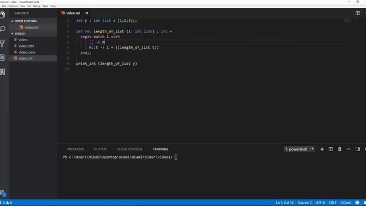The image size is (366, 206).
Task: Click the 'h::t -> 1 +' code line
Action: click(x=122, y=47)
